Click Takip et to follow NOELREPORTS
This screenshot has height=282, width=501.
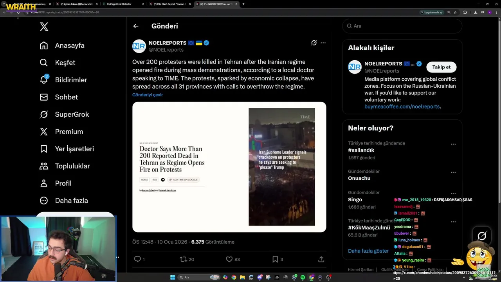(441, 67)
